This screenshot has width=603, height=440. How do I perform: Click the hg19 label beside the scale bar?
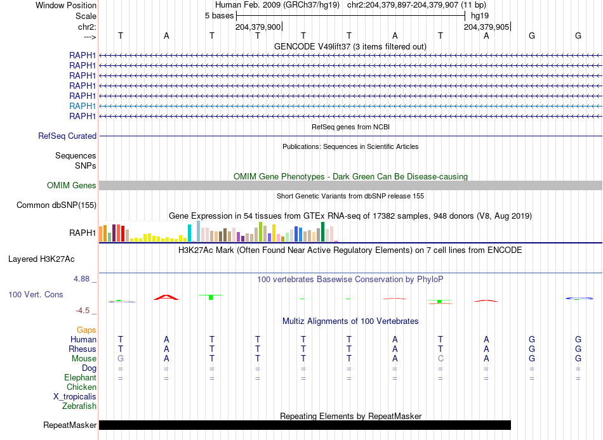click(480, 16)
